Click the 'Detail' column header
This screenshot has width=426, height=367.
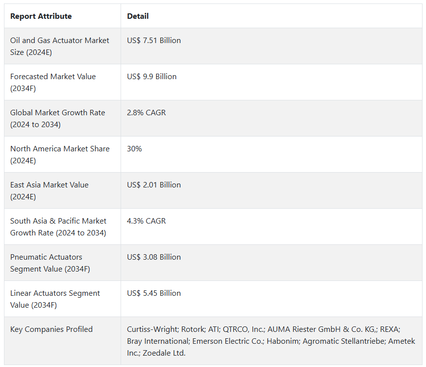pos(138,16)
